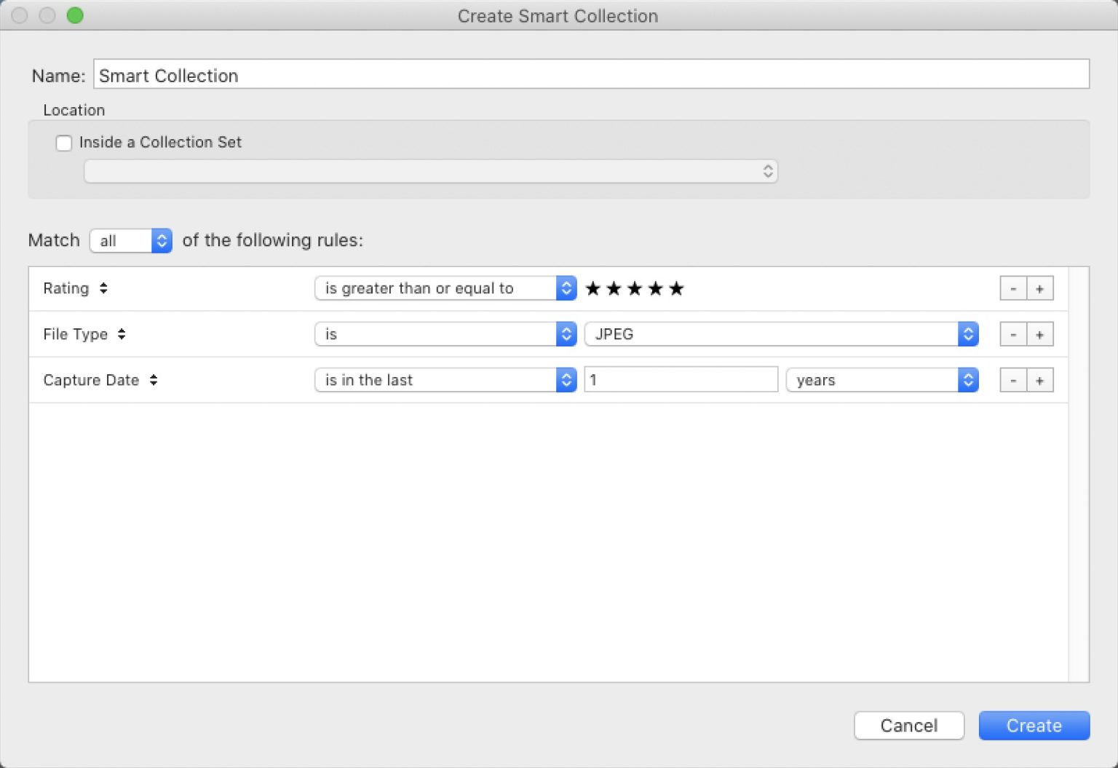
Task: Open the Match all dropdown
Action: point(130,240)
